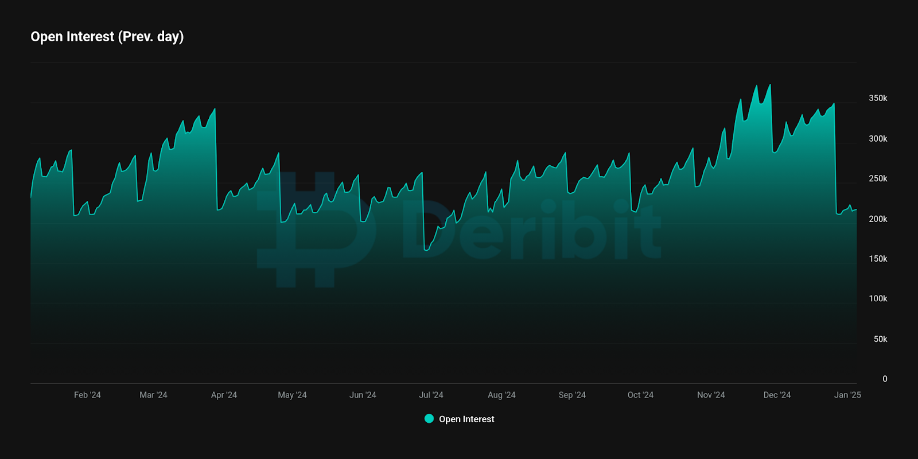Select the Jan '25 axis label
Viewport: 918px width, 459px height.
click(x=847, y=395)
